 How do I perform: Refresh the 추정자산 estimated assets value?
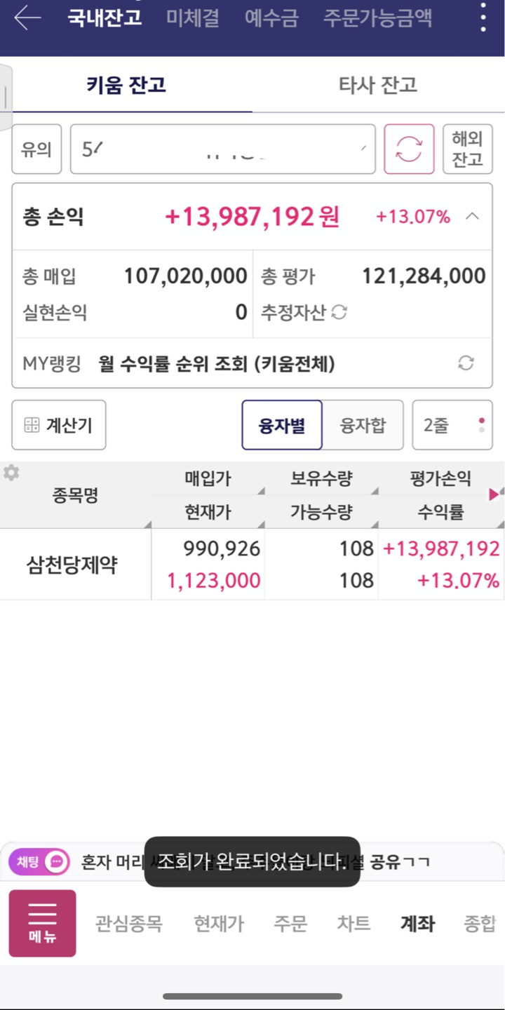pyautogui.click(x=339, y=313)
